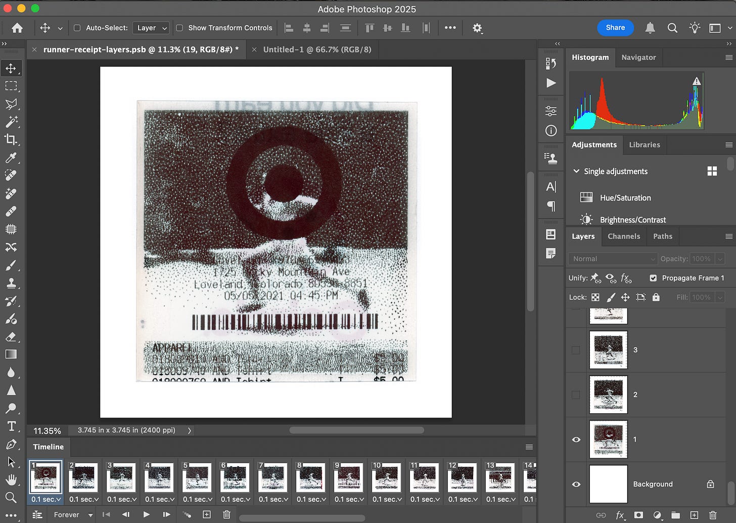Open the Discover lightbulb icon
The image size is (736, 523).
[695, 28]
